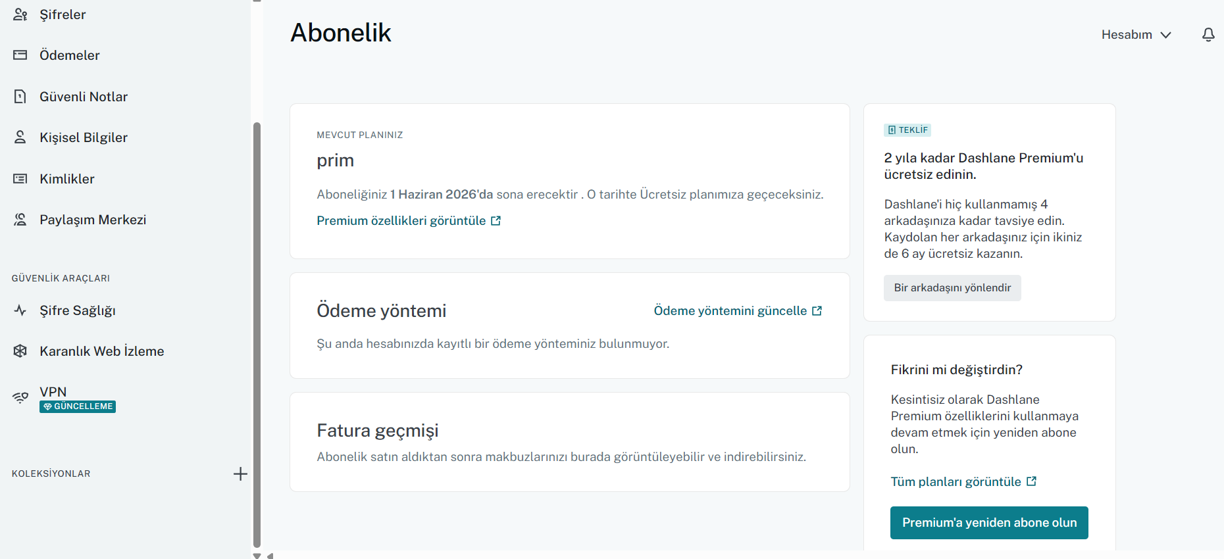Open the notifications bell
Image resolution: width=1224 pixels, height=559 pixels.
point(1208,35)
